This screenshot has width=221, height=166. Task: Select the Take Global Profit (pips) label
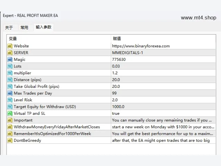click(x=37, y=86)
